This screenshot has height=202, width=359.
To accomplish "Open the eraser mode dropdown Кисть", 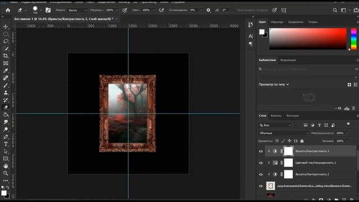I will tap(77, 10).
